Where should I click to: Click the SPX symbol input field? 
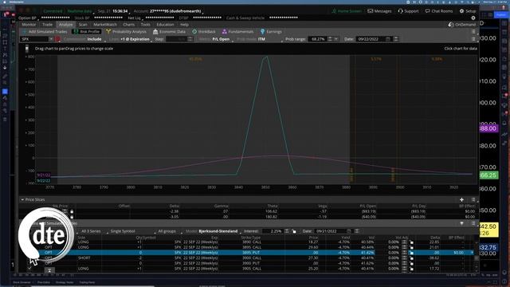point(34,39)
